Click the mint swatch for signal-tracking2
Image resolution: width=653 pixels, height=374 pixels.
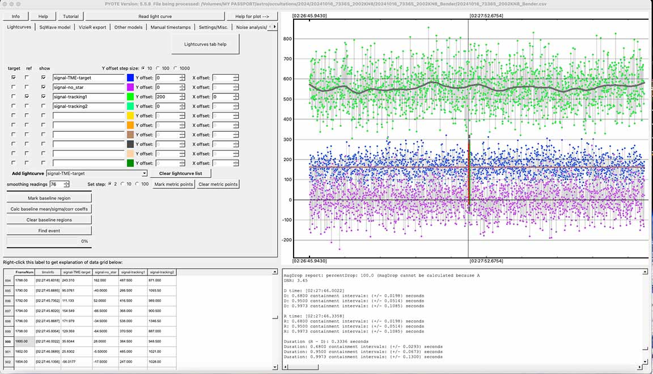[x=130, y=106]
